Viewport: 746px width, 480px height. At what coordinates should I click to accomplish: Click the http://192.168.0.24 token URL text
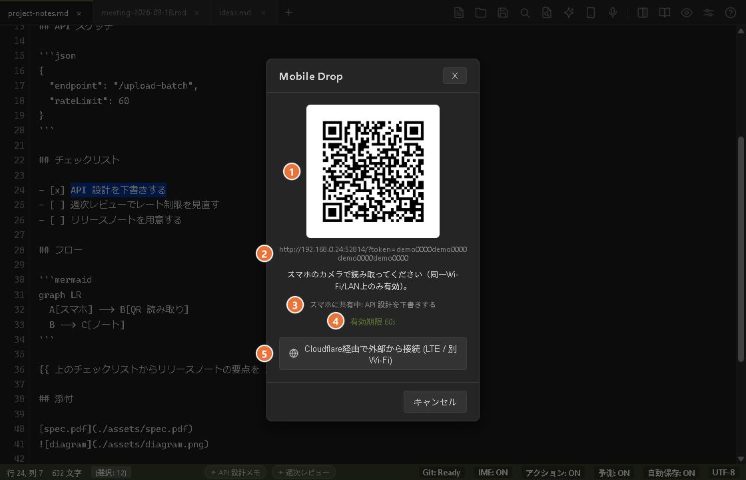[x=373, y=254]
